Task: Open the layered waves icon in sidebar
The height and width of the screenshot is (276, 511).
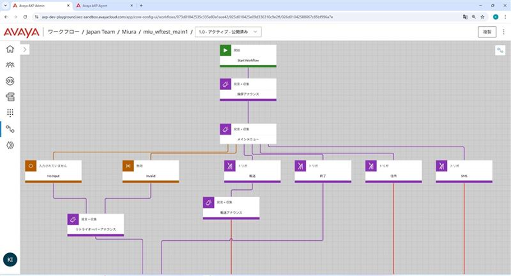Action: tap(10, 145)
